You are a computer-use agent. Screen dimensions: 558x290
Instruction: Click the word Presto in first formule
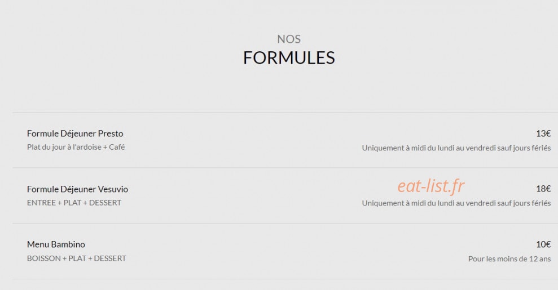click(111, 133)
